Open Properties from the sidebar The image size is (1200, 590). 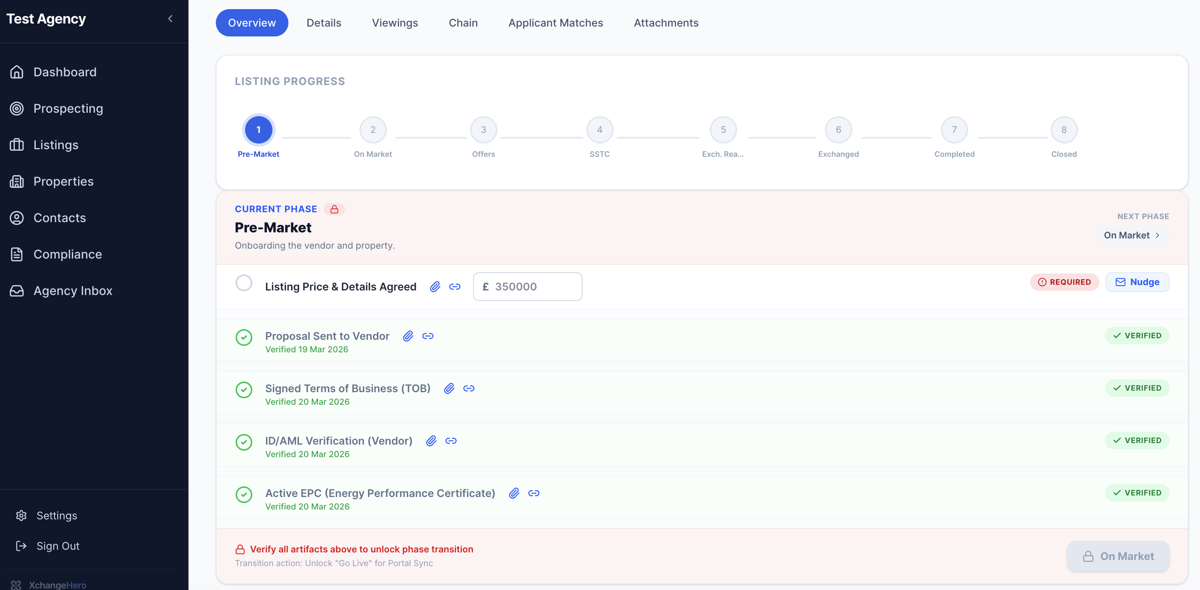(63, 181)
